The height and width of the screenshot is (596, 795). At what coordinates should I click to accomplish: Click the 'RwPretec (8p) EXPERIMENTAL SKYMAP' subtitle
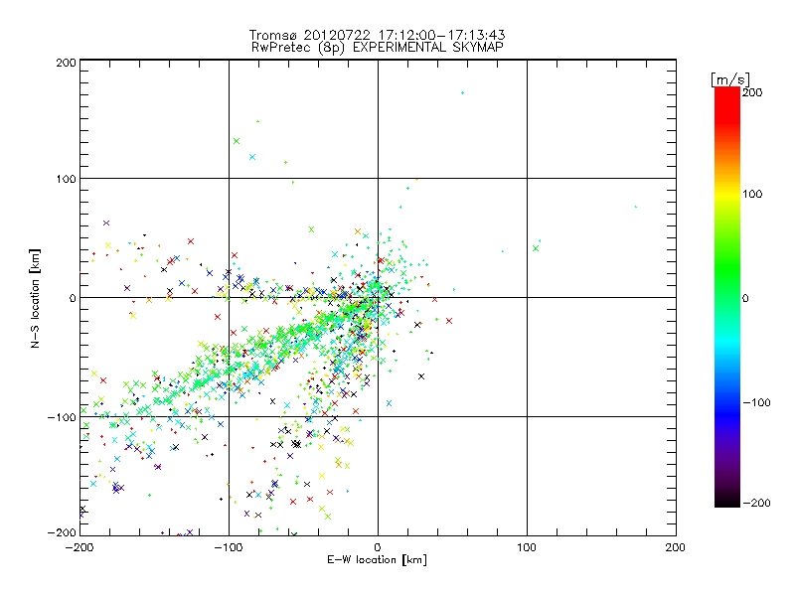(x=378, y=47)
